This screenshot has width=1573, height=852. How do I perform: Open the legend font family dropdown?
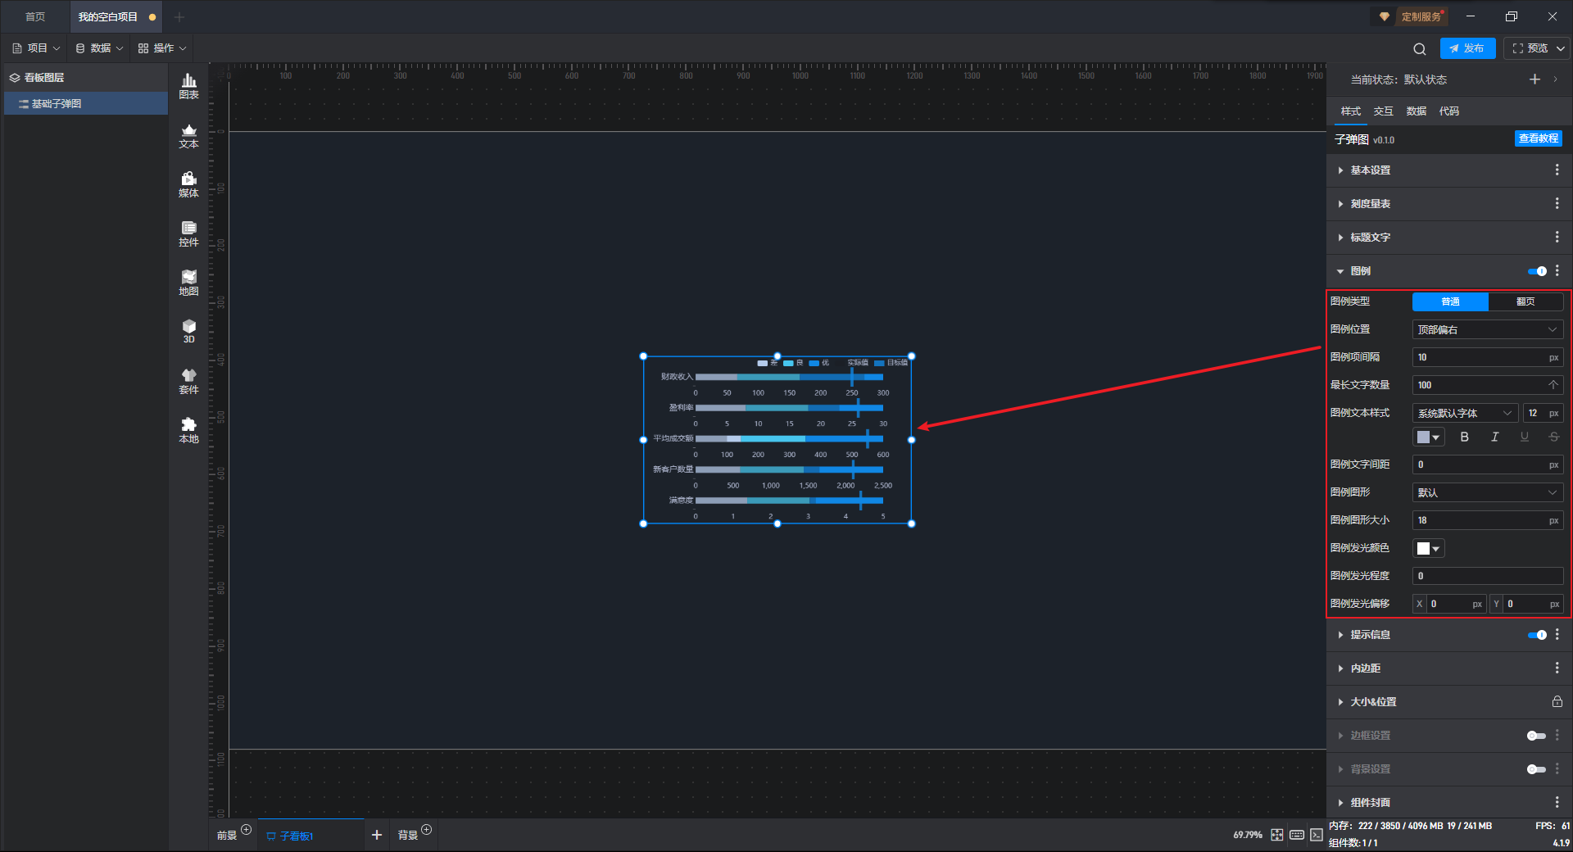point(1465,413)
